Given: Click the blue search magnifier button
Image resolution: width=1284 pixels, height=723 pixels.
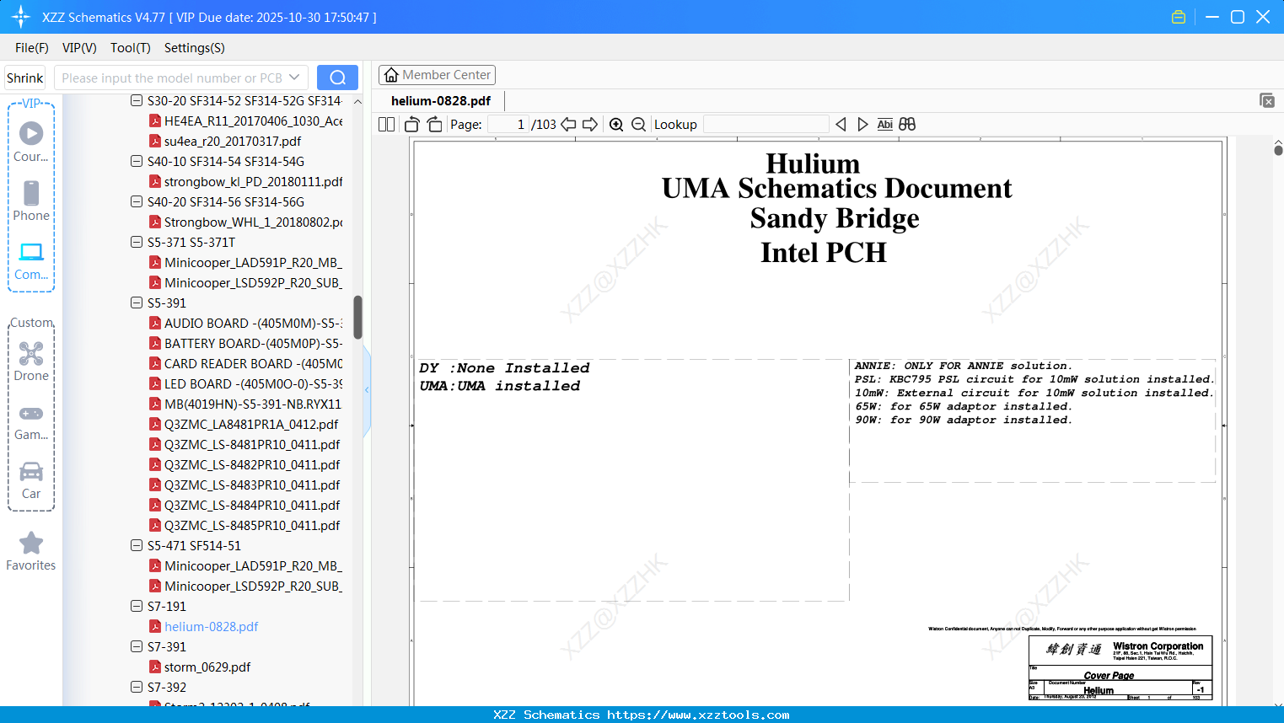Looking at the screenshot, I should 337,78.
